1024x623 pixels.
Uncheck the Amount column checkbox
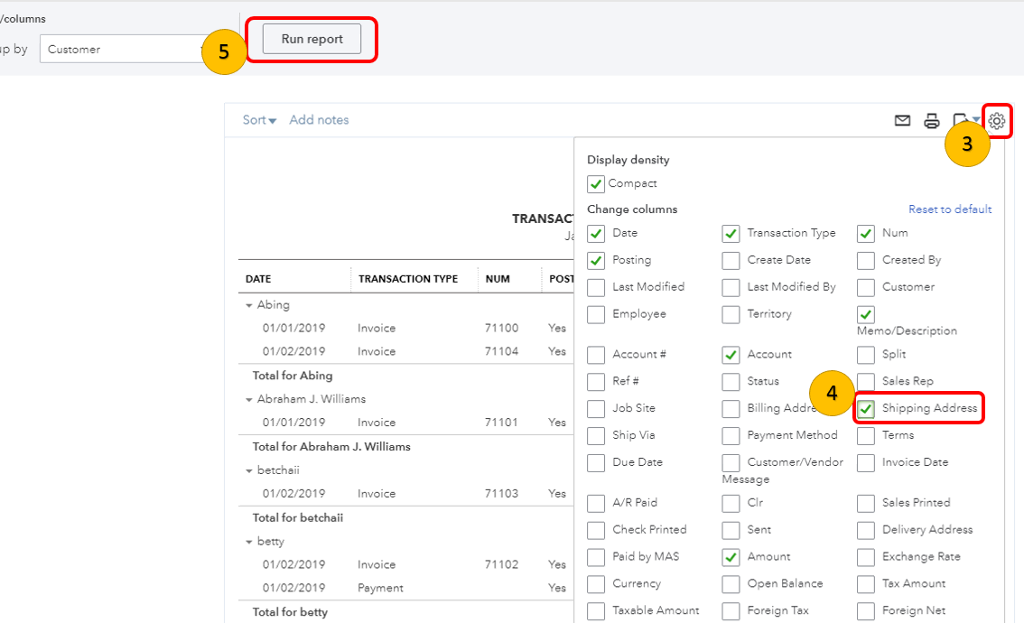click(x=731, y=557)
